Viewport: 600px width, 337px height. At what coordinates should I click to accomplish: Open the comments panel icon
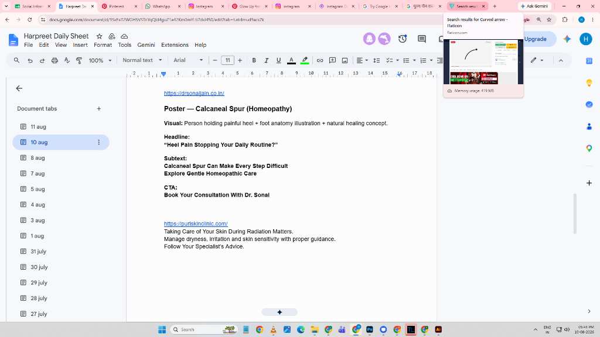point(422,39)
